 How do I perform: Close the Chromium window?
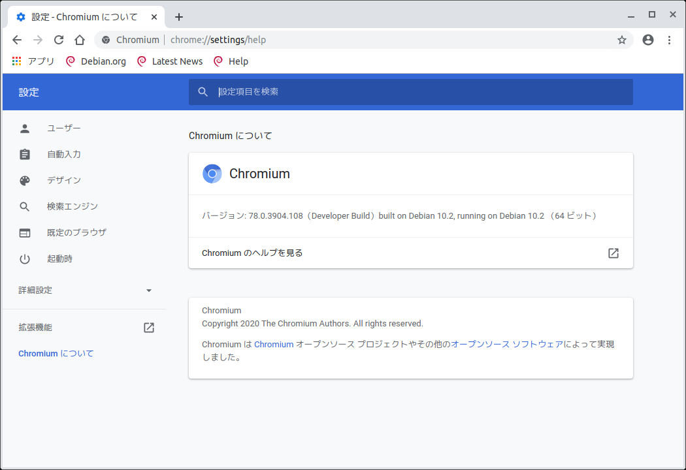[673, 14]
